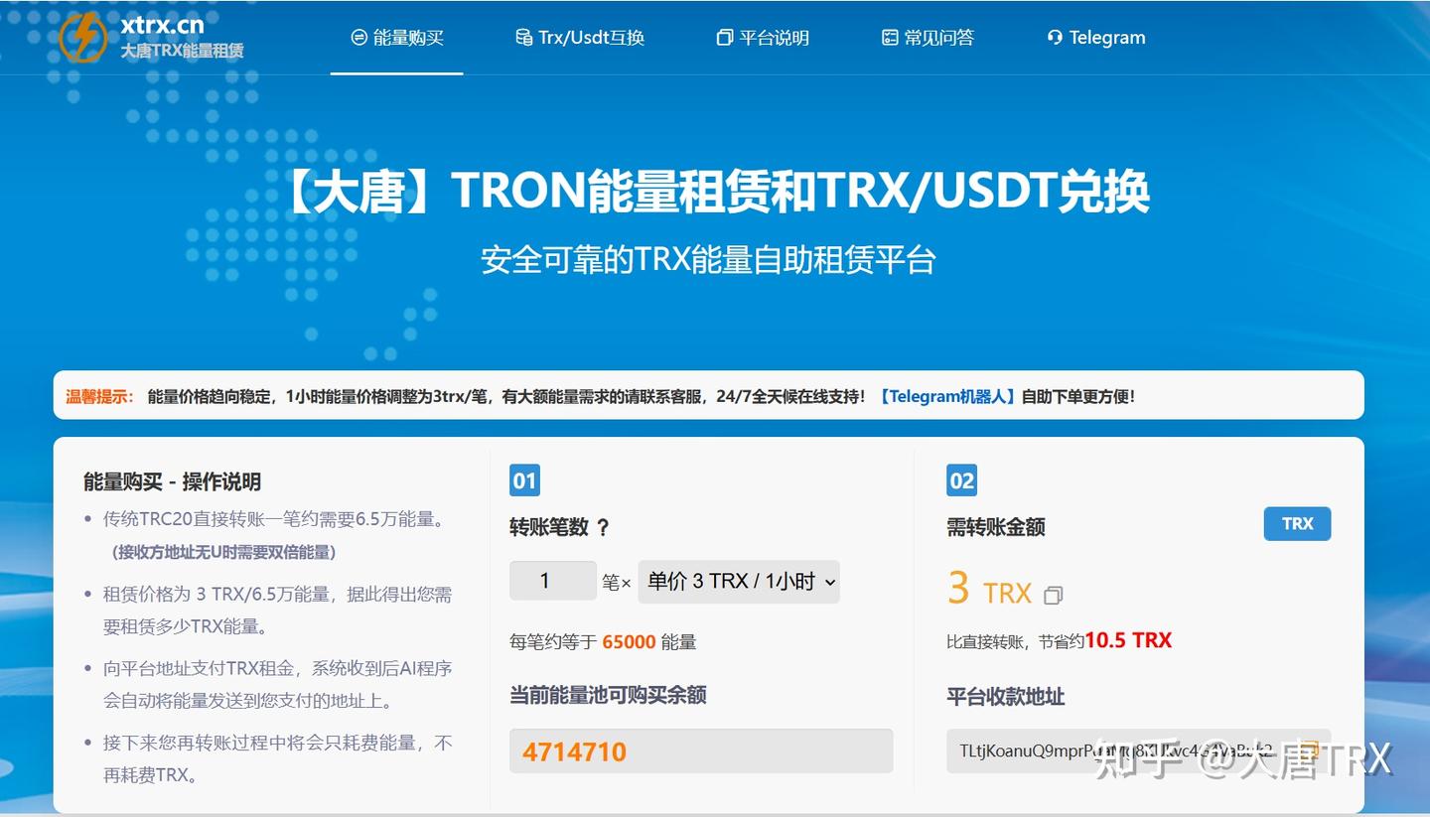Click the 01 step number badge
This screenshot has width=1430, height=817.
coord(523,480)
